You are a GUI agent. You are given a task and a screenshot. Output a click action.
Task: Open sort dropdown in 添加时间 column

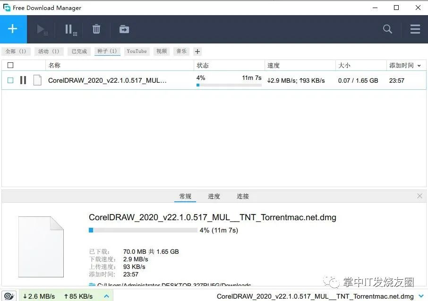[419, 66]
